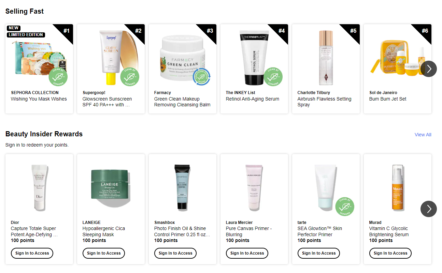Open the Sol de Janeiro Bum Bum Jet Set product
442x273 pixels.
(x=388, y=99)
